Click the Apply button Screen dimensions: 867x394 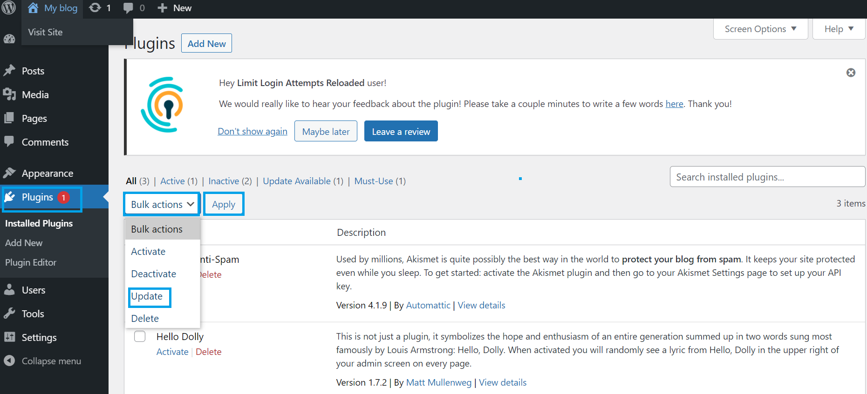click(224, 204)
